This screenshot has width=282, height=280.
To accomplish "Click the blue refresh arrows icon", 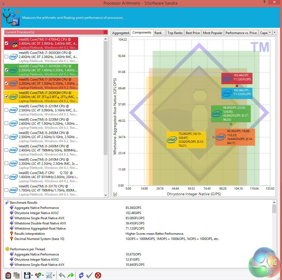I will 81,275.
